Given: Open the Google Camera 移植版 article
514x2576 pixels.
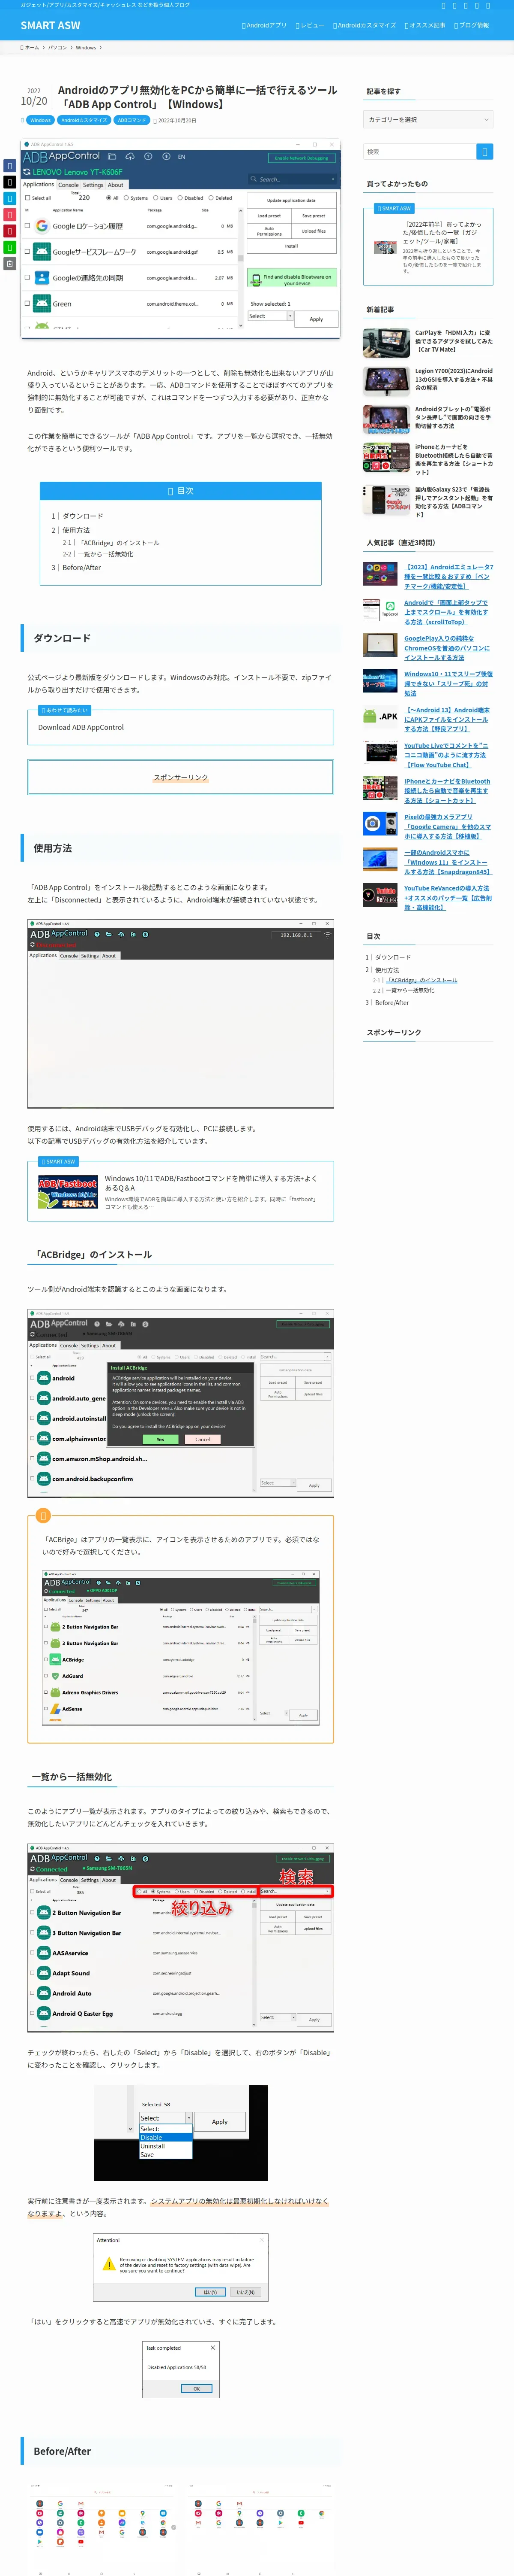Looking at the screenshot, I should click(x=447, y=827).
